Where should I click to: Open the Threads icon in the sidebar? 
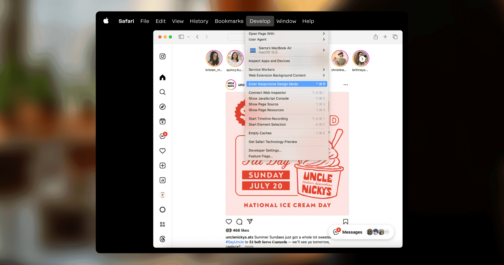point(162,239)
